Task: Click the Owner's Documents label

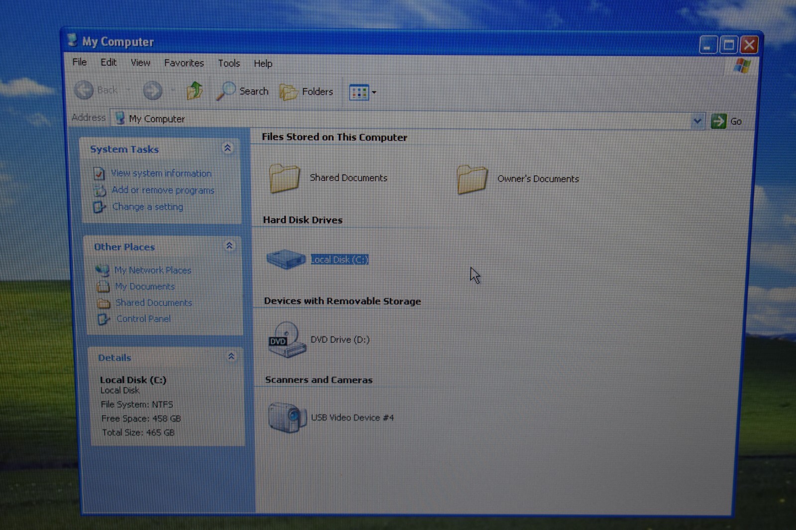Action: click(x=538, y=179)
